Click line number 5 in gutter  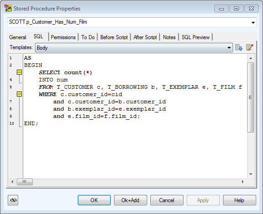[11, 87]
